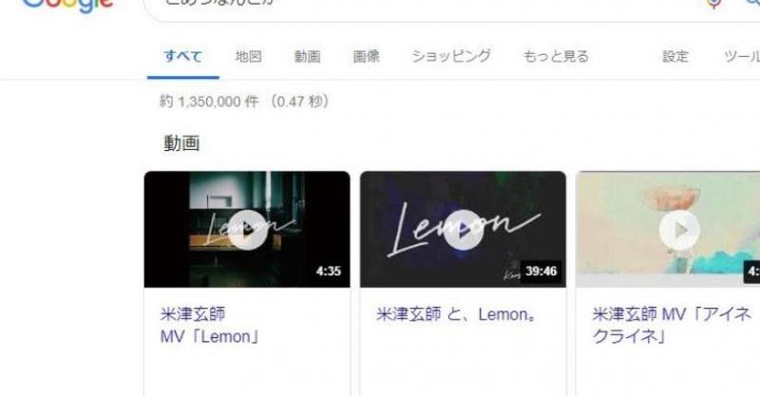
Task: Open the すべて tab
Action: coord(182,56)
